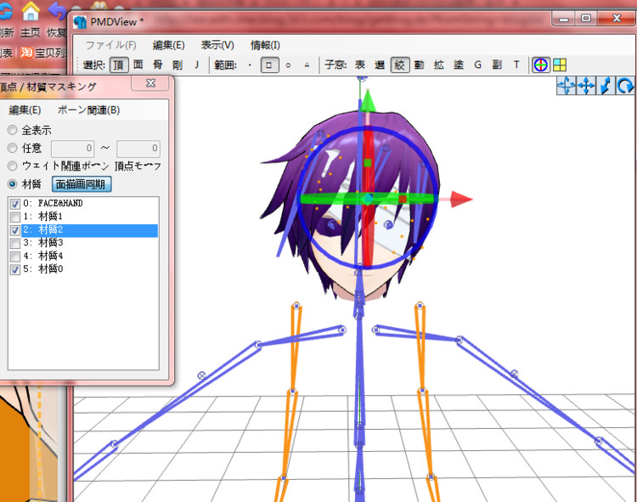Toggle the colored circle gizmo icon

point(541,65)
